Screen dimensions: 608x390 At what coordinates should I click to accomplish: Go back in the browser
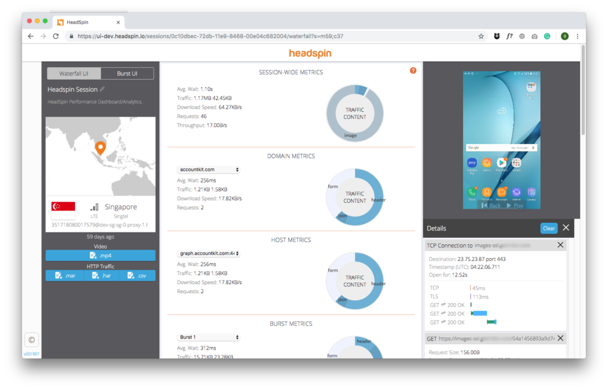click(x=31, y=36)
